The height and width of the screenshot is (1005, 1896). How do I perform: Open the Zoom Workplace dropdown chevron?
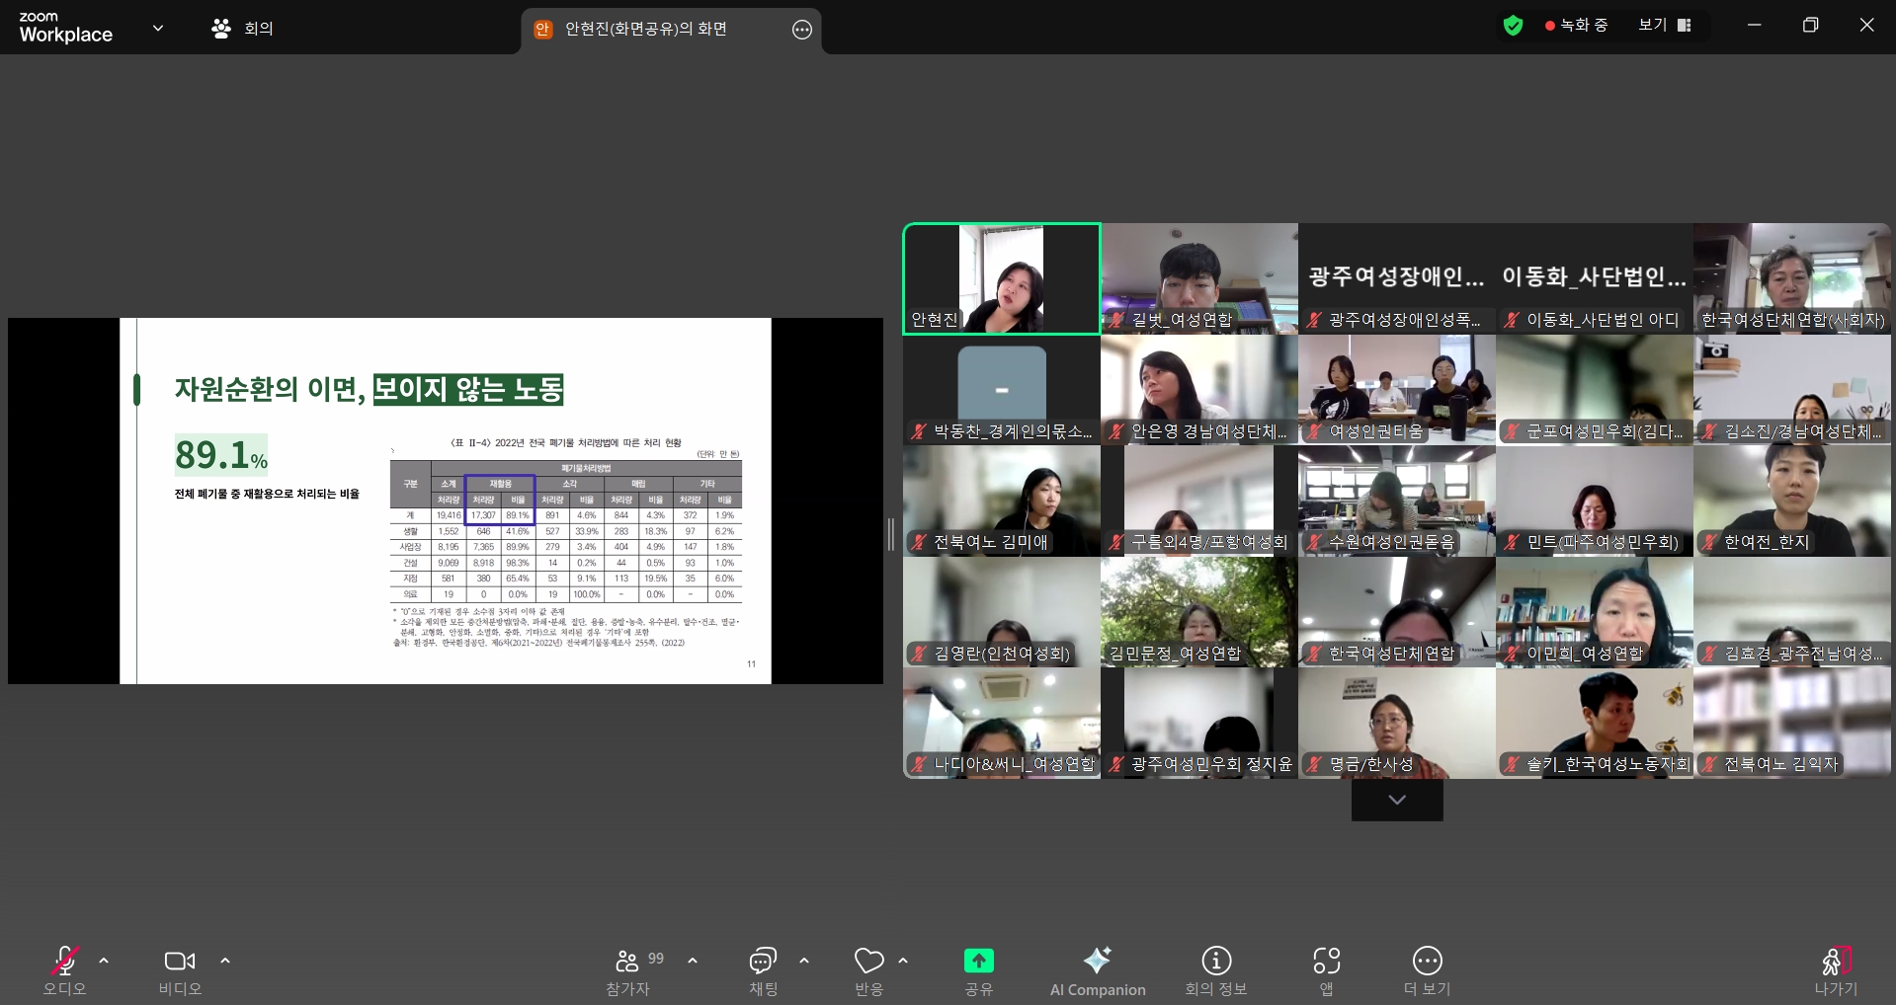[158, 29]
